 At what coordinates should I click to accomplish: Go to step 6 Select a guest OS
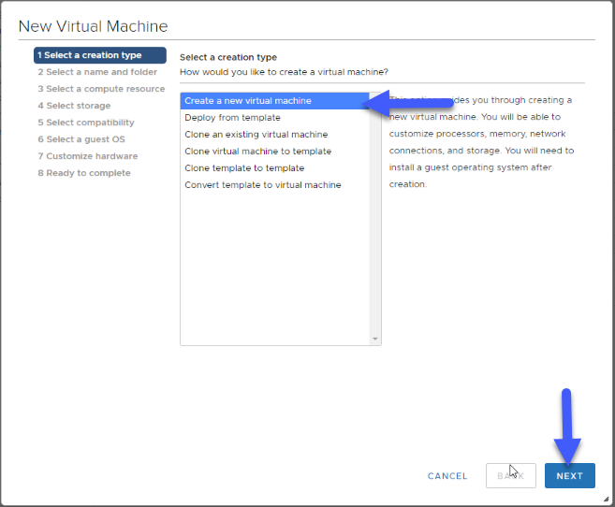81,139
